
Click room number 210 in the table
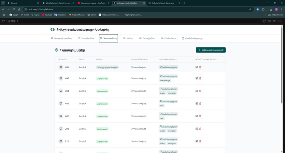67,141
